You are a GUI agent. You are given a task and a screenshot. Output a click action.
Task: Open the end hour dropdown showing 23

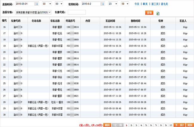click(x=113, y=4)
